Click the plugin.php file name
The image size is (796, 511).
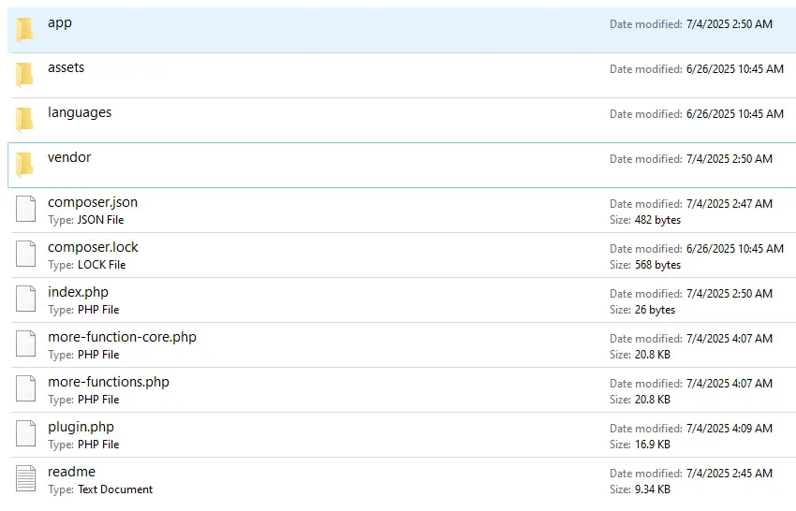point(81,427)
